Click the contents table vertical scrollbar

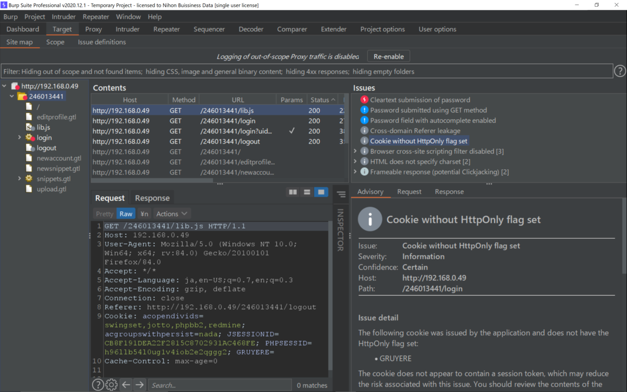345,125
